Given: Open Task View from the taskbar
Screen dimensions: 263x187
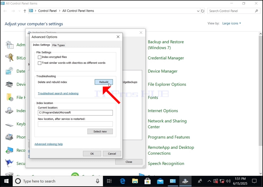Looking at the screenshot, I should (x=109, y=181).
